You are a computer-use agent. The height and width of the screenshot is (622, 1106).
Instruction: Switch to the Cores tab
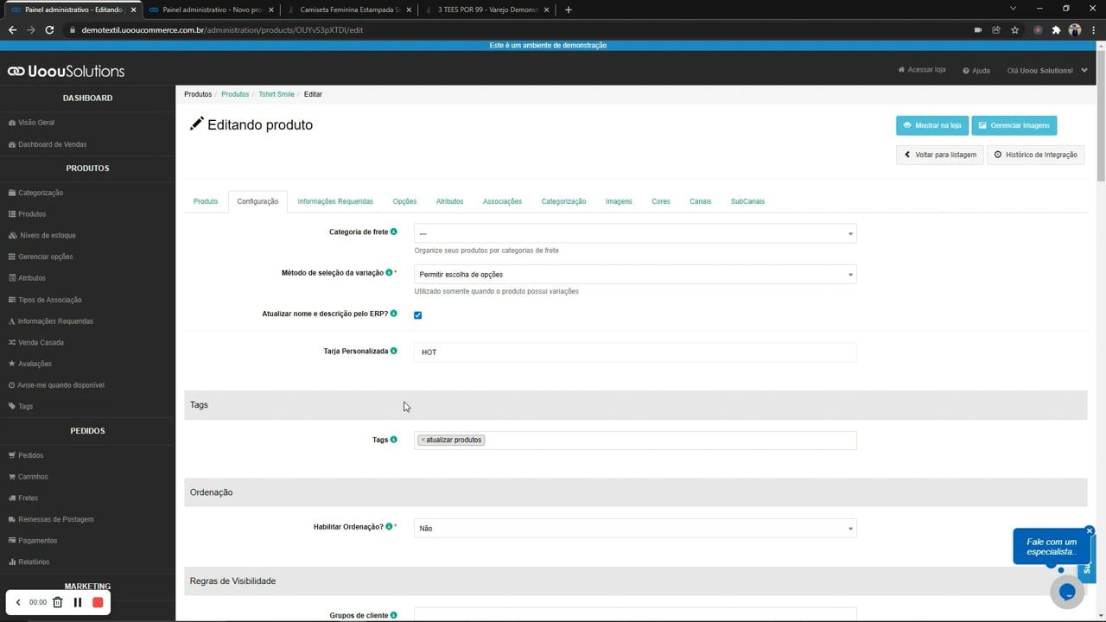[660, 201]
